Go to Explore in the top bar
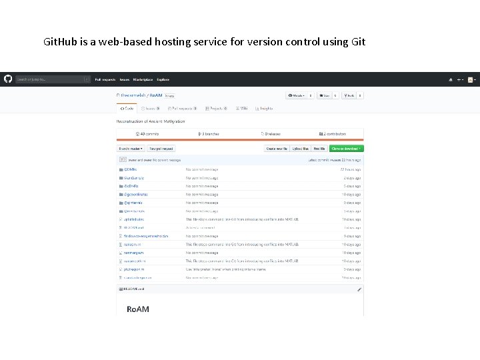The width and height of the screenshot is (480, 360). (163, 79)
